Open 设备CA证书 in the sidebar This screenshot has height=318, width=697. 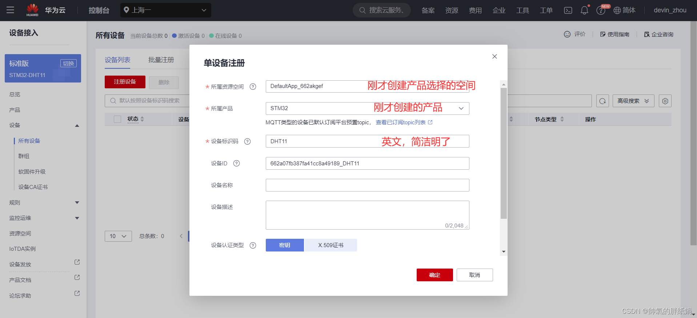click(x=33, y=187)
